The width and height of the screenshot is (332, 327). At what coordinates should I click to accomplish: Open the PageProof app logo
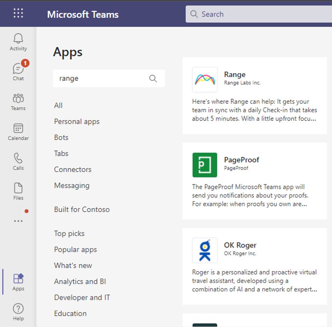[205, 165]
